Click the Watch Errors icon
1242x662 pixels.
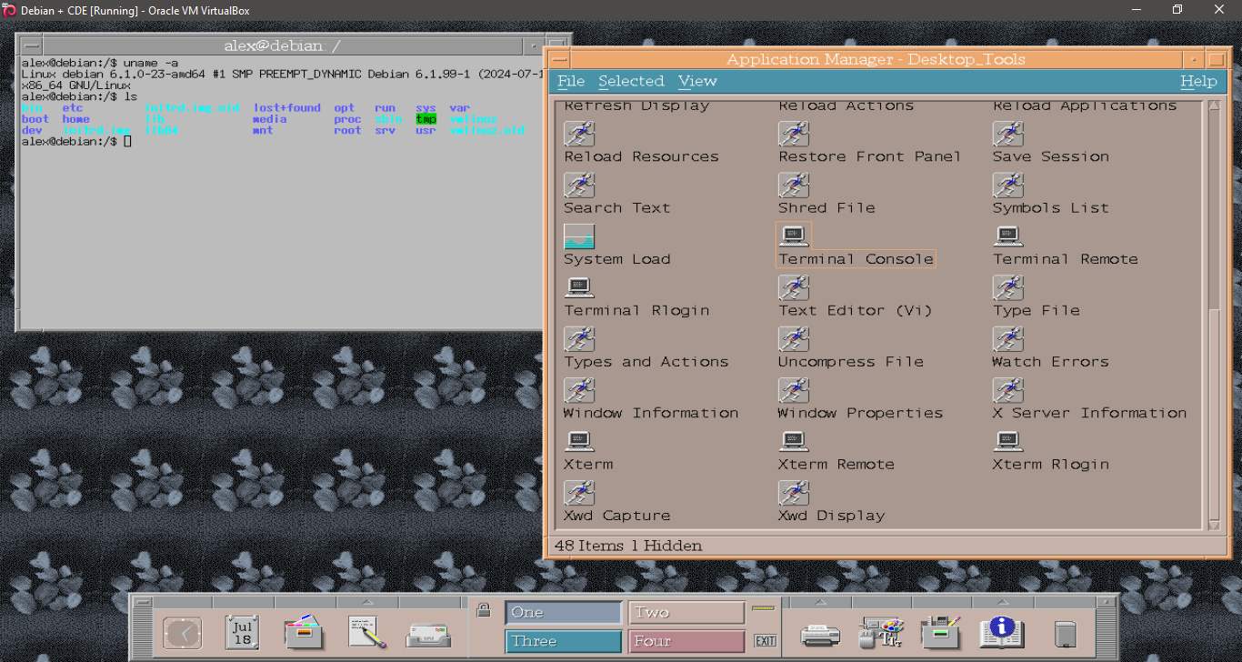pos(1008,339)
